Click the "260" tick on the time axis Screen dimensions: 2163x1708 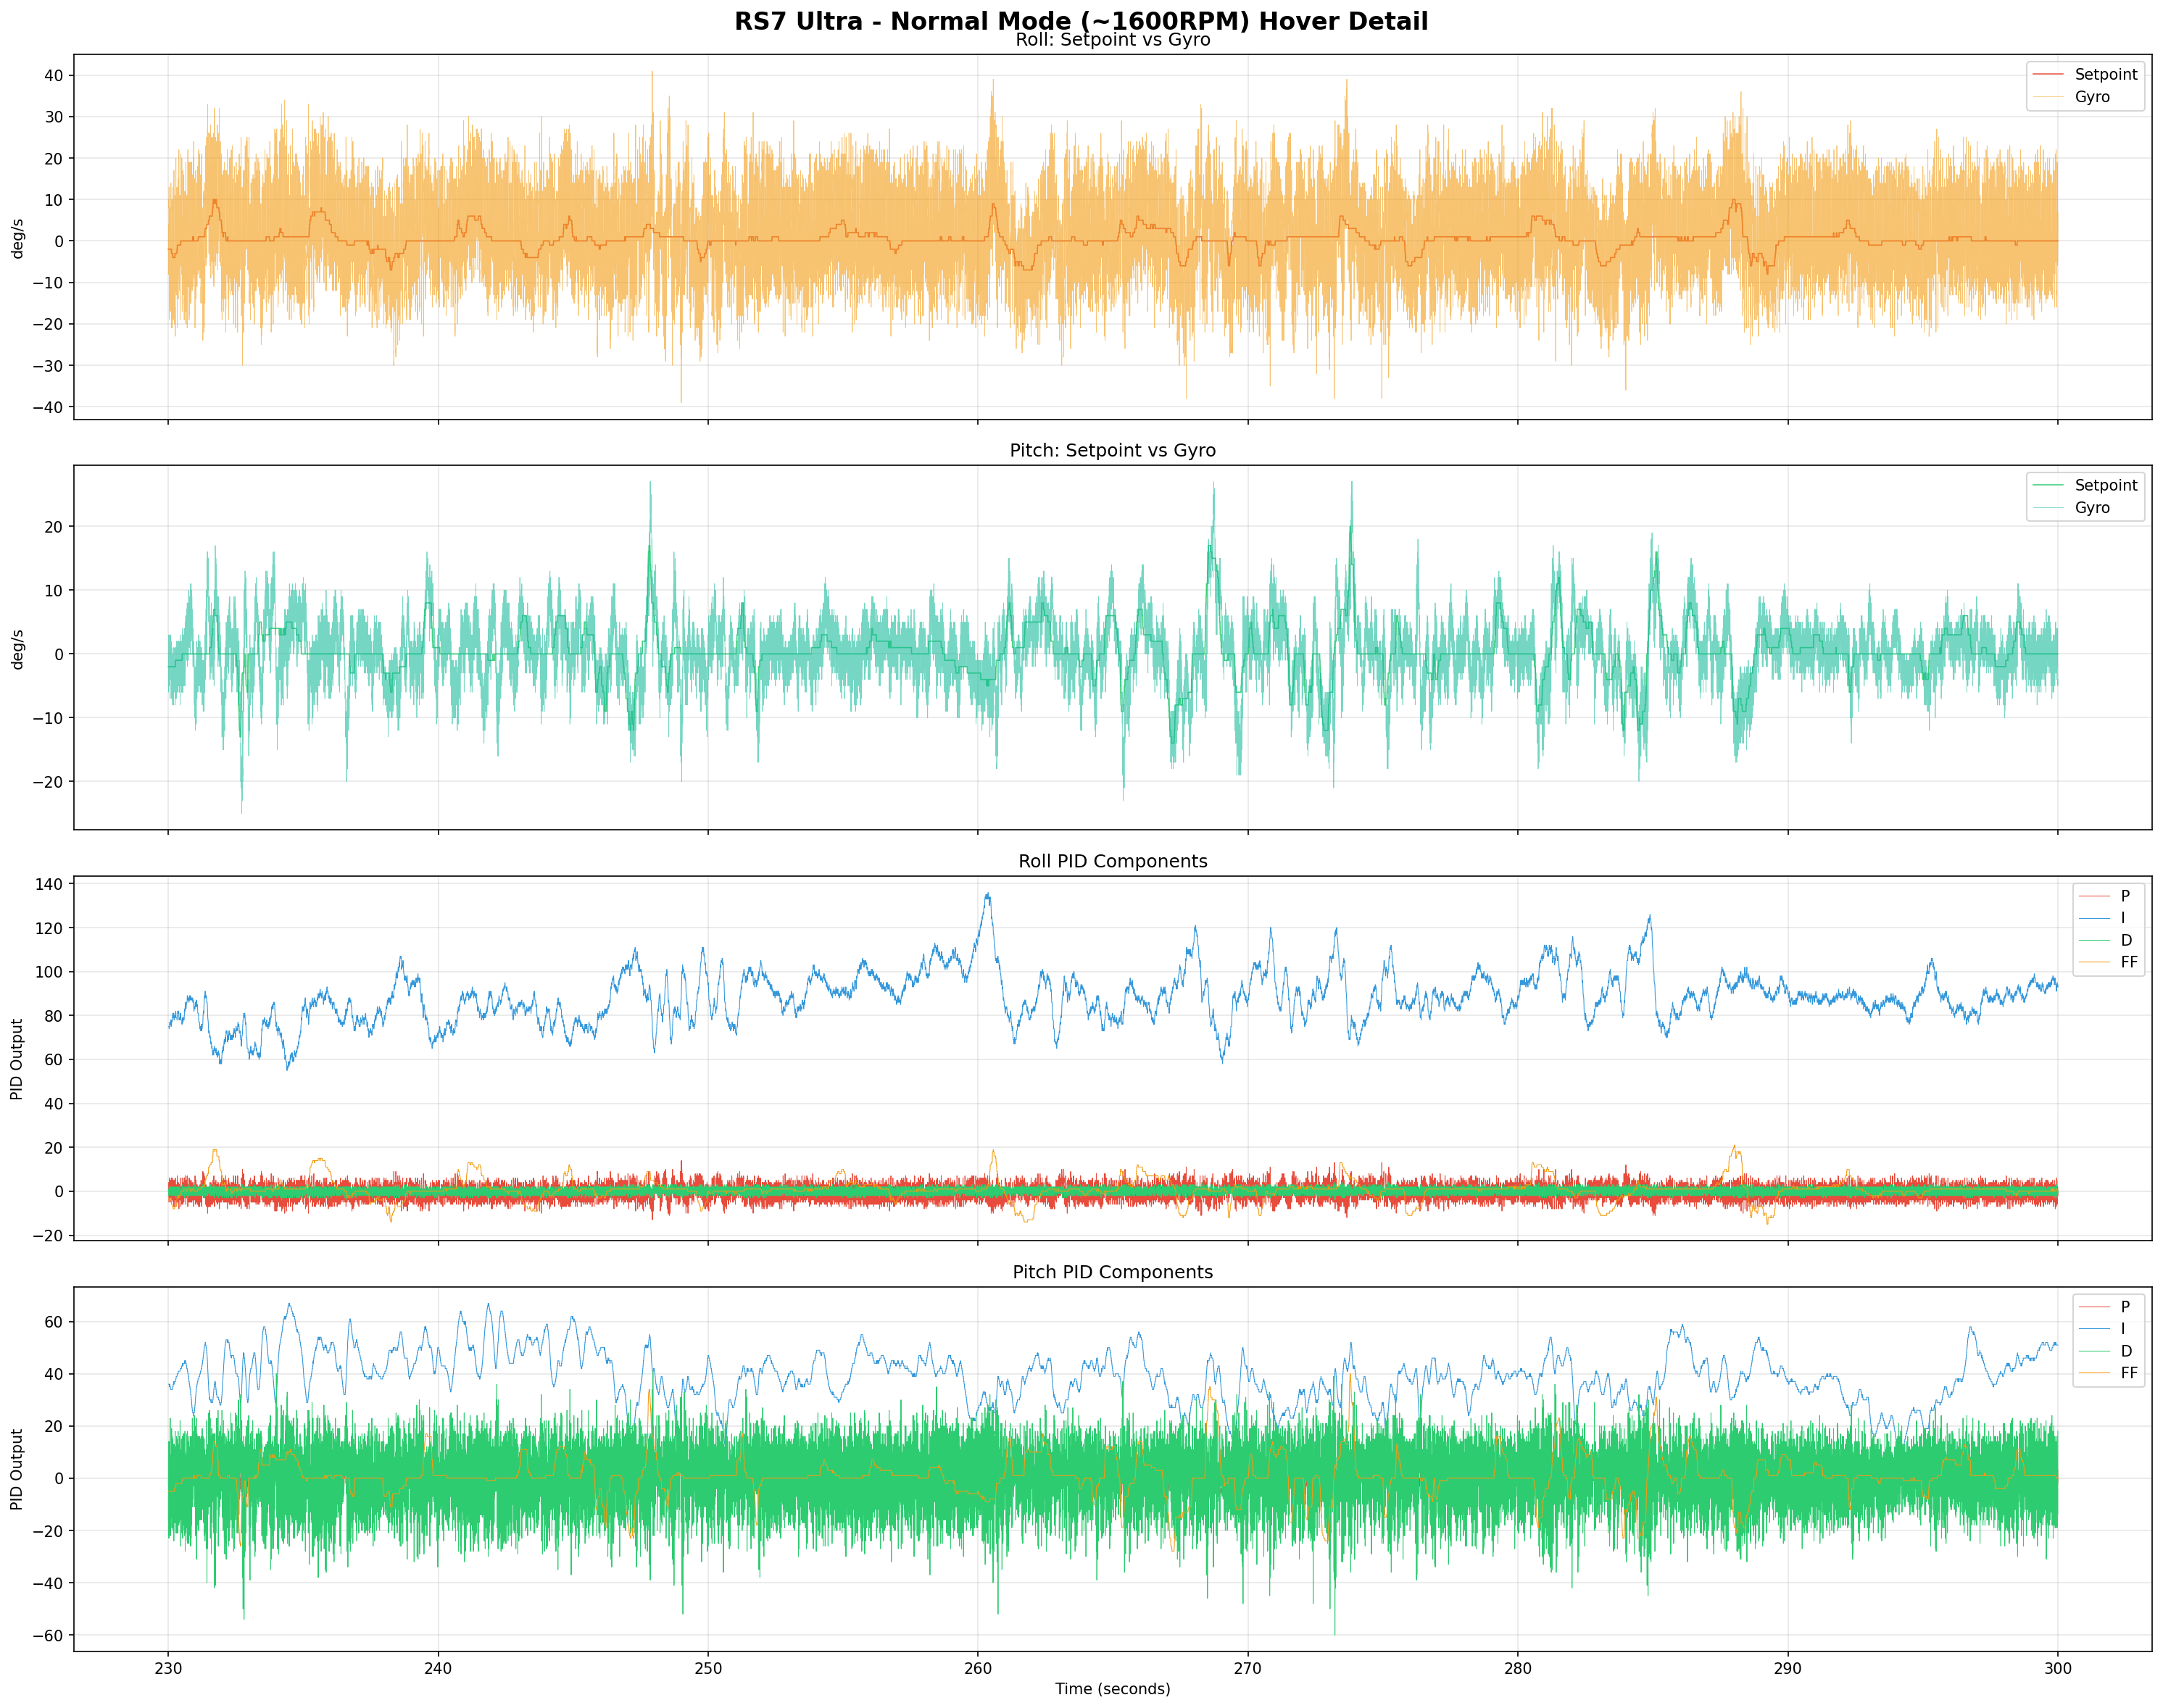pos(977,1668)
